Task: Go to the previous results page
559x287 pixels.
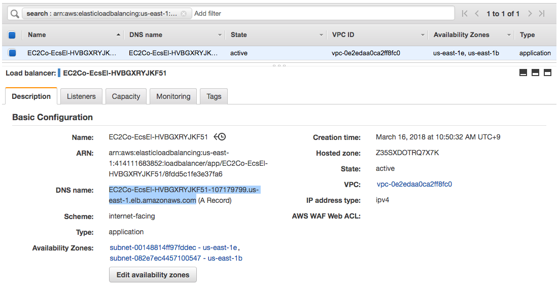Action: click(x=477, y=14)
